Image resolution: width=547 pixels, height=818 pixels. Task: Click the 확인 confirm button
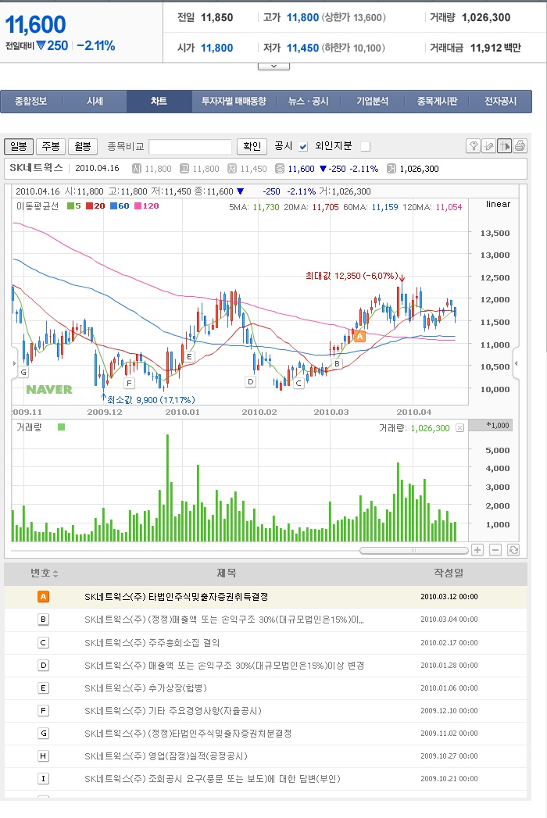click(x=252, y=147)
